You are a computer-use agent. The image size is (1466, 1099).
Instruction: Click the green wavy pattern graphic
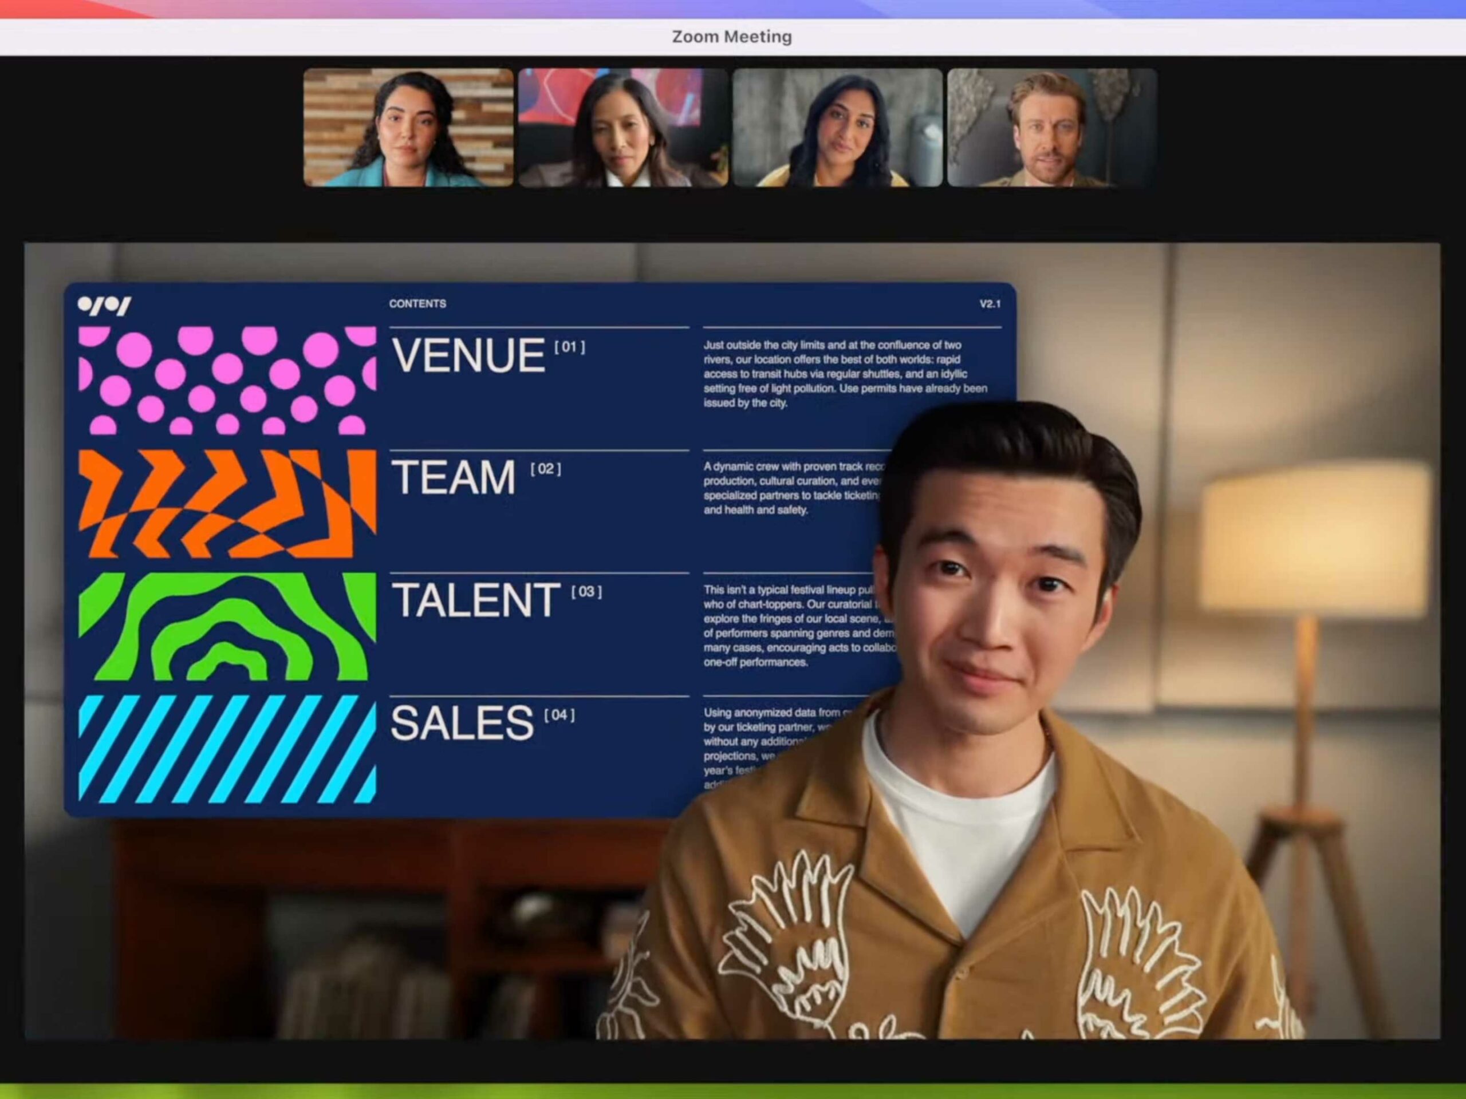(227, 626)
